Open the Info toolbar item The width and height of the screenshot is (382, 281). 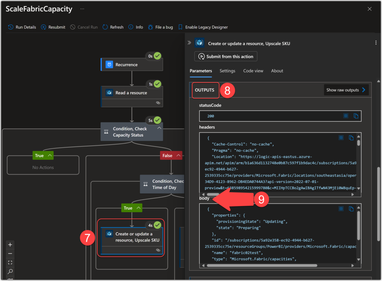[x=136, y=27]
